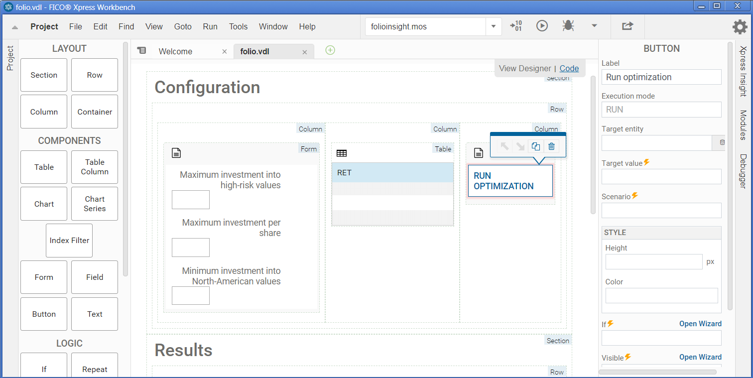Select the Field component
Image resolution: width=753 pixels, height=378 pixels.
[95, 277]
